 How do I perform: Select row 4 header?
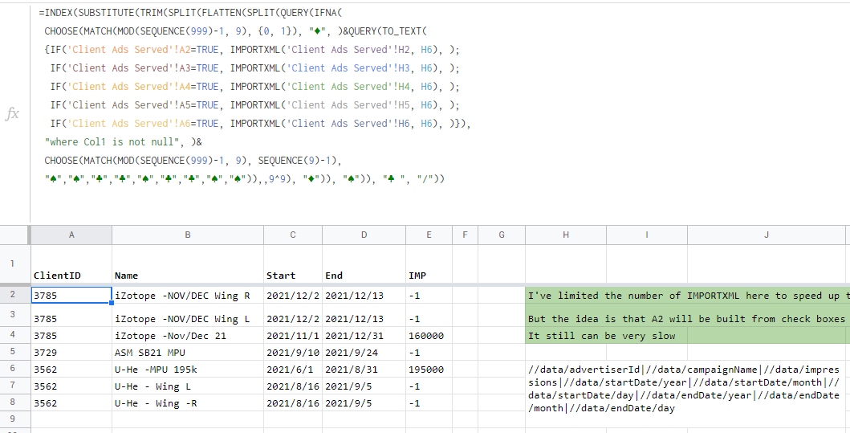[x=14, y=335]
